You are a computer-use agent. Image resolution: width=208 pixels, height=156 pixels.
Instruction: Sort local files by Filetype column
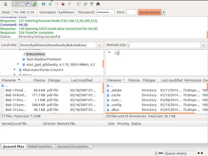(x=58, y=80)
